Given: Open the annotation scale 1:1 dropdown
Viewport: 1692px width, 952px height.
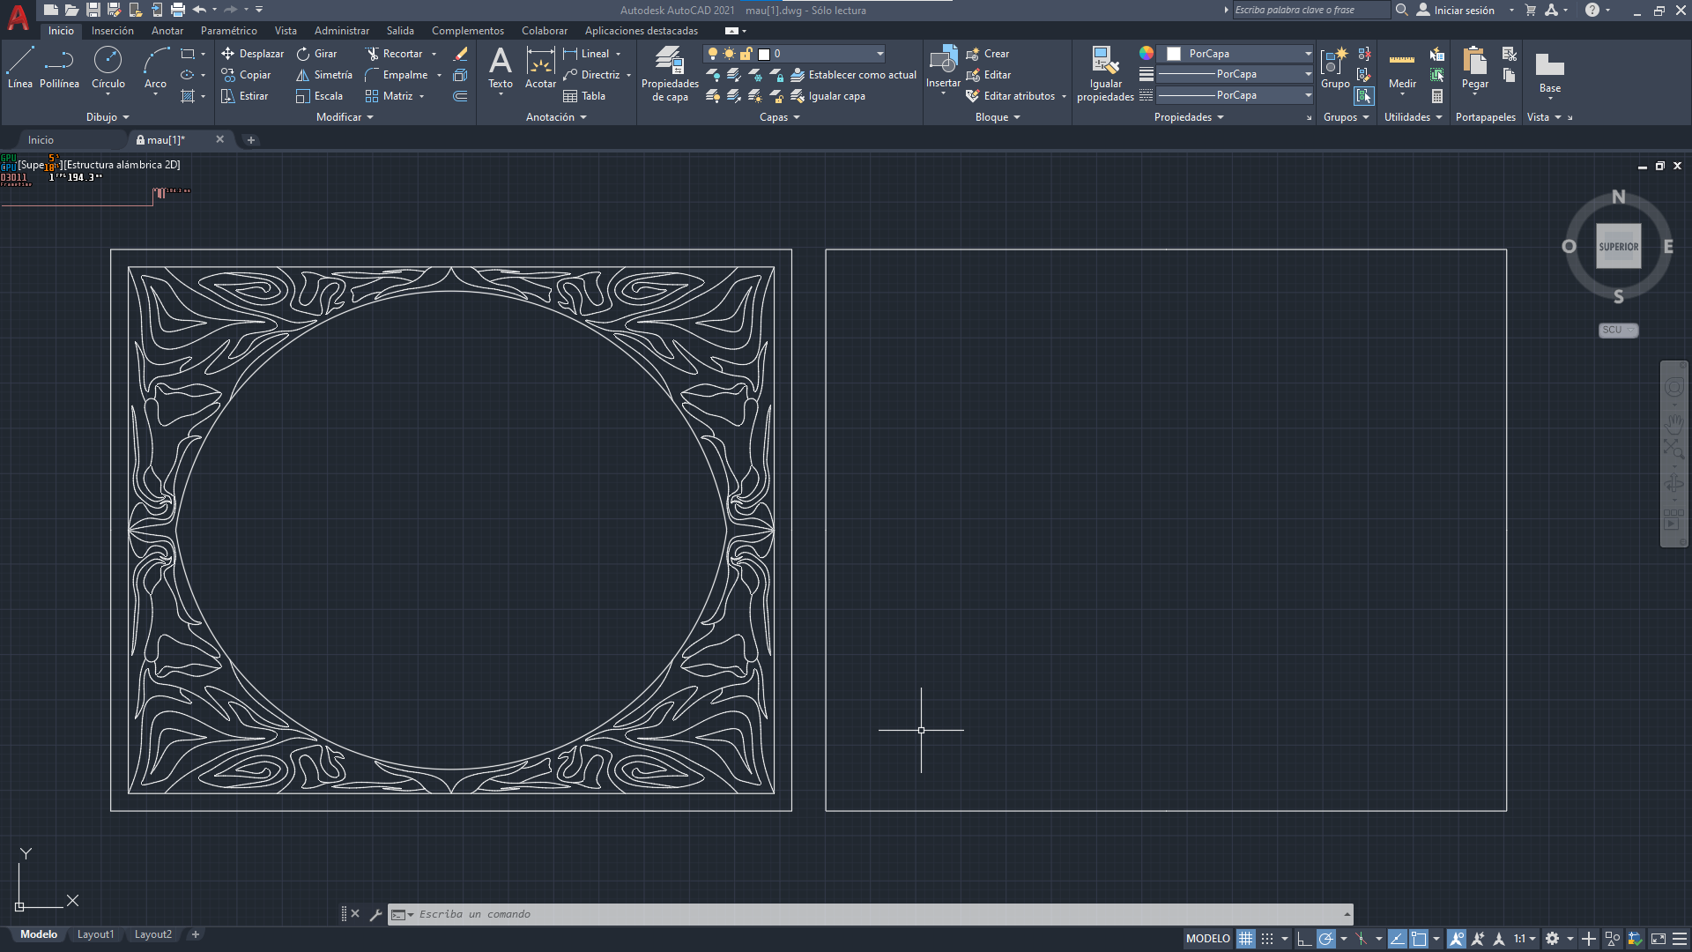Looking at the screenshot, I should point(1525,939).
